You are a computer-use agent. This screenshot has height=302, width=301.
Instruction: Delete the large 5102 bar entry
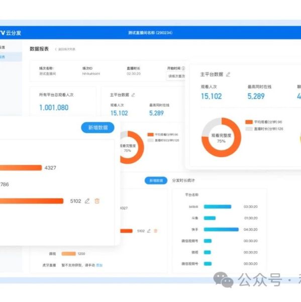[x=97, y=201]
